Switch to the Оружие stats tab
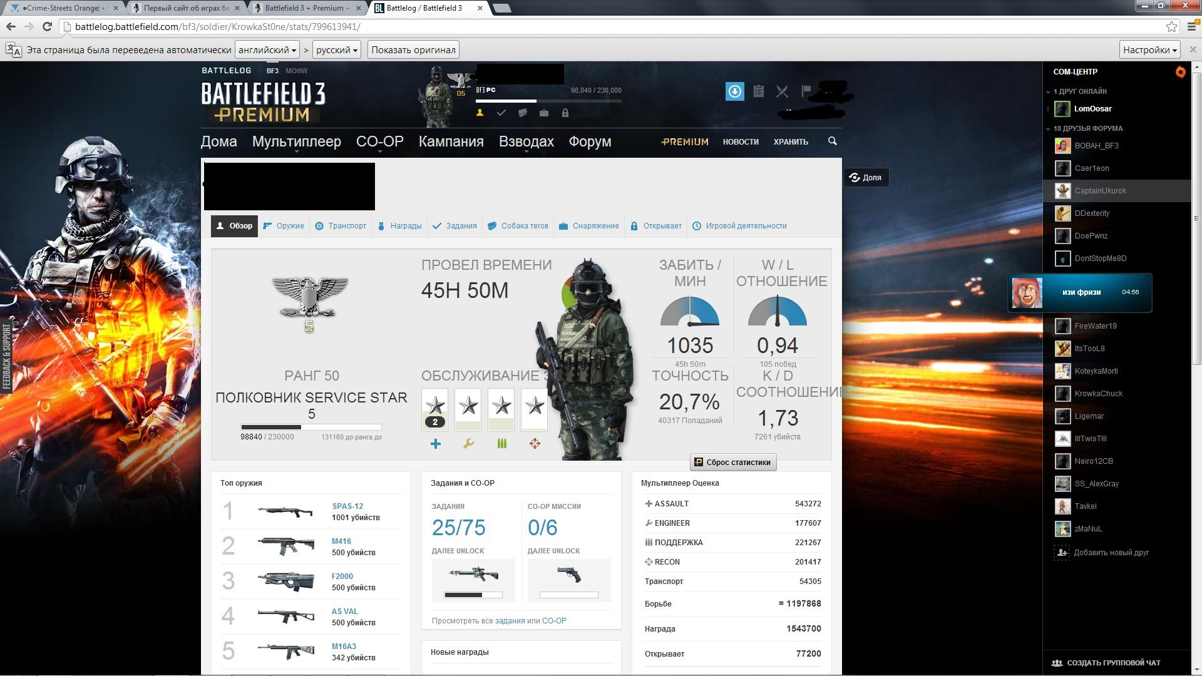The width and height of the screenshot is (1202, 676). click(x=284, y=226)
